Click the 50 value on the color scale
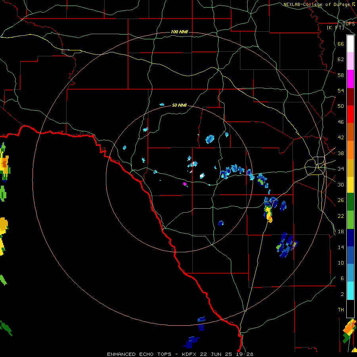Image resolution: width=357 pixels, height=357 pixels. pyautogui.click(x=341, y=106)
